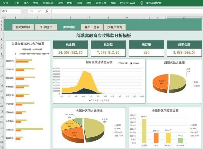Open the 视图 ribbon tab
203x149 pixels.
pyautogui.click(x=89, y=3)
